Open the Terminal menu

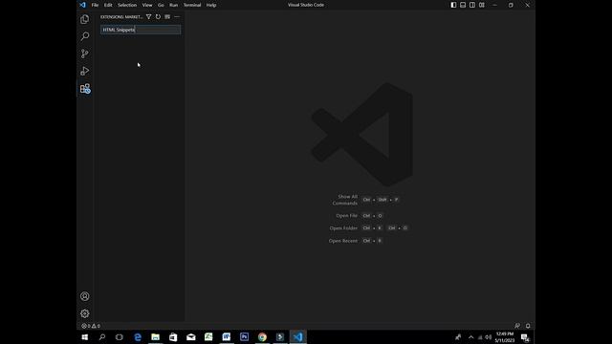click(192, 5)
